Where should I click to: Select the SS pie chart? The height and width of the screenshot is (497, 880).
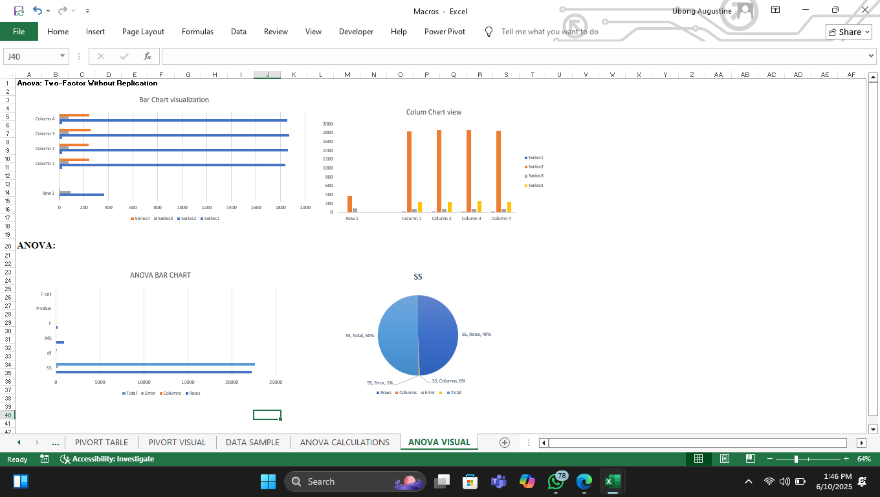coord(417,335)
